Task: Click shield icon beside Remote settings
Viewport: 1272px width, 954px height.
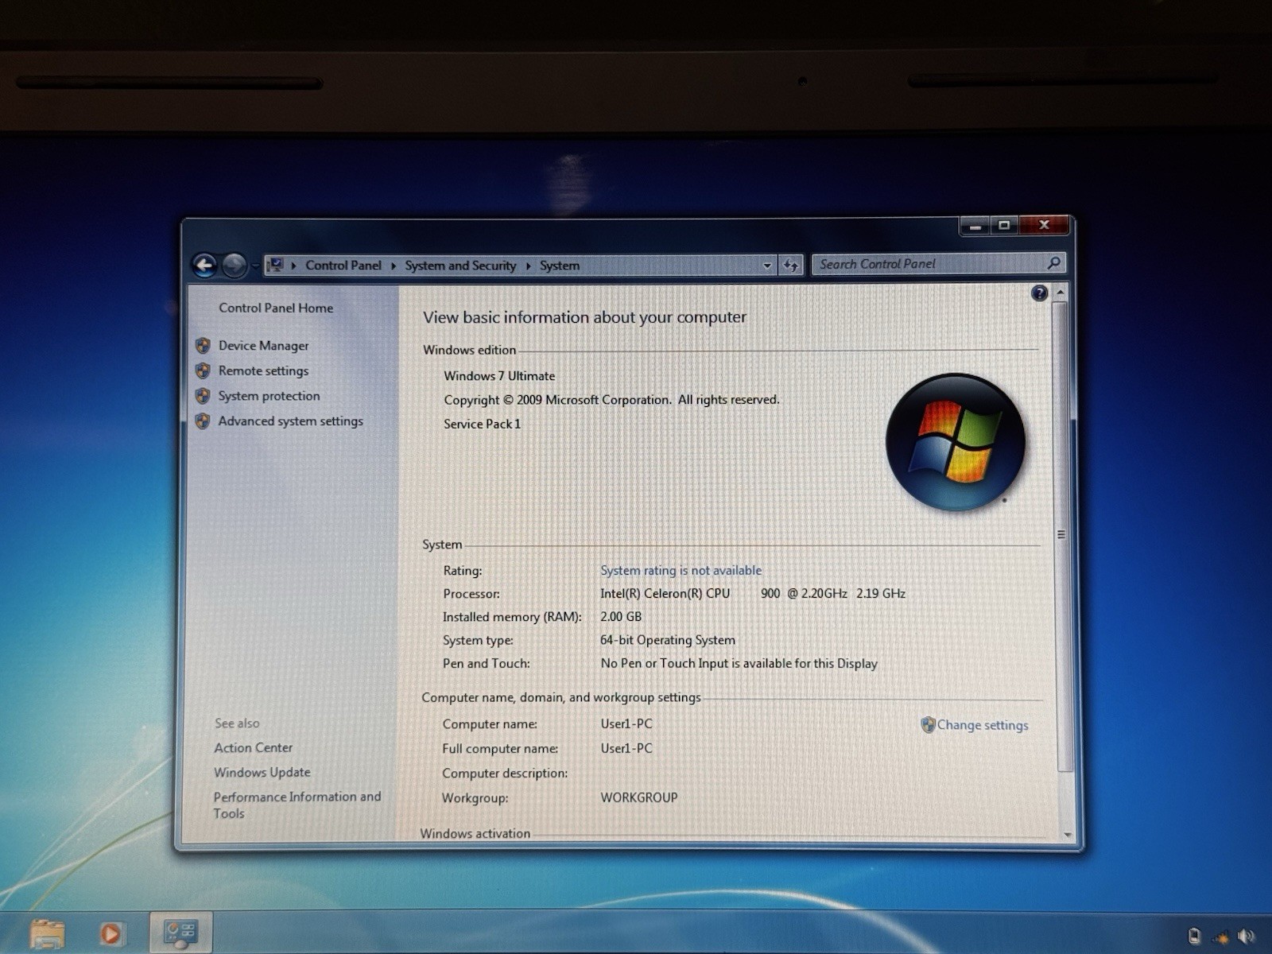Action: pos(203,371)
